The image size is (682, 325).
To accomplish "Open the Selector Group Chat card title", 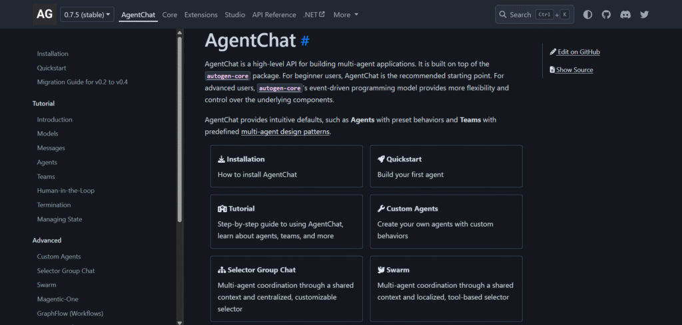I will pos(262,270).
